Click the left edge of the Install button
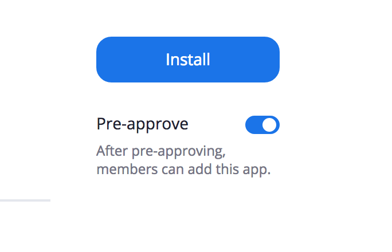The height and width of the screenshot is (252, 392). (x=100, y=60)
